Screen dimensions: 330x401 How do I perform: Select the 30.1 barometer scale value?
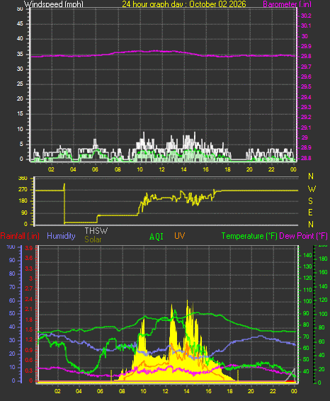click(306, 26)
